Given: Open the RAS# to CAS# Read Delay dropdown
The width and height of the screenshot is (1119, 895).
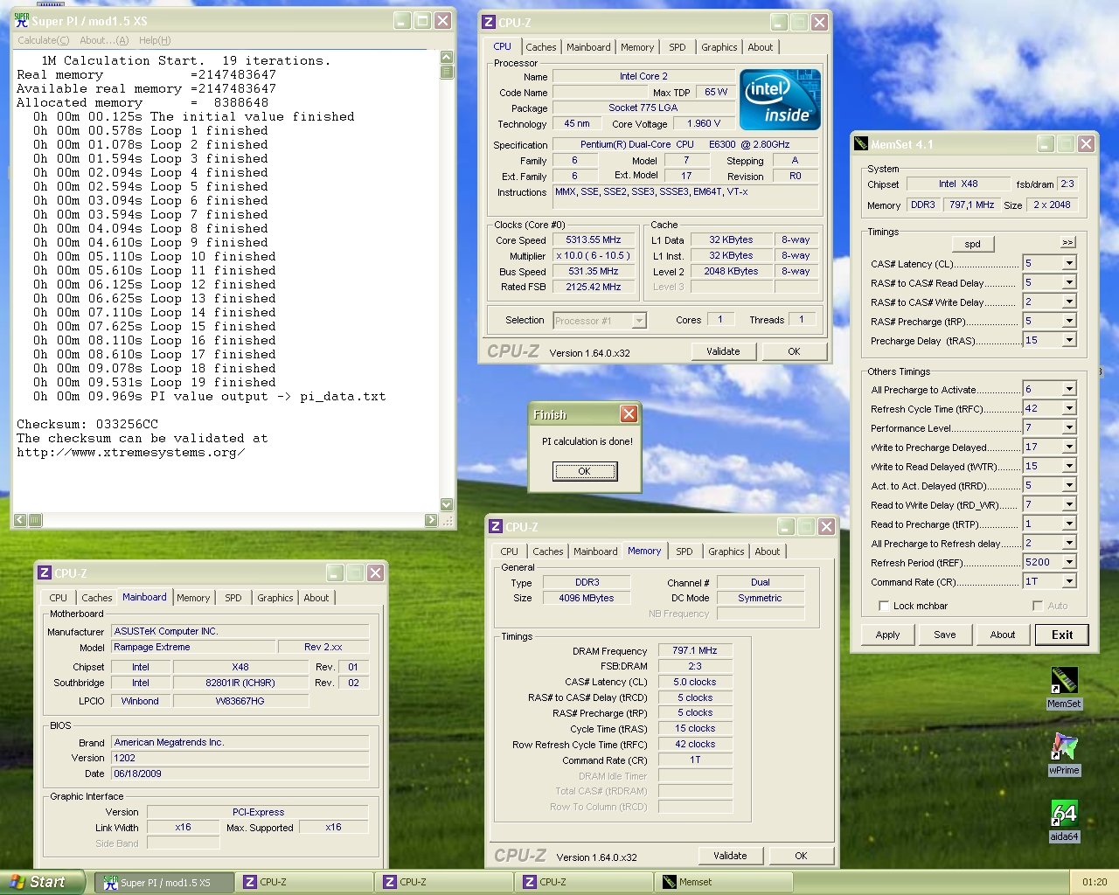Looking at the screenshot, I should (1068, 282).
